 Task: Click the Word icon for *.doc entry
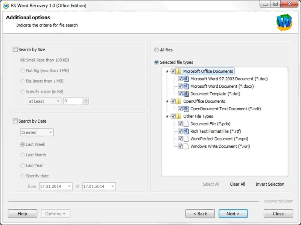click(x=186, y=79)
